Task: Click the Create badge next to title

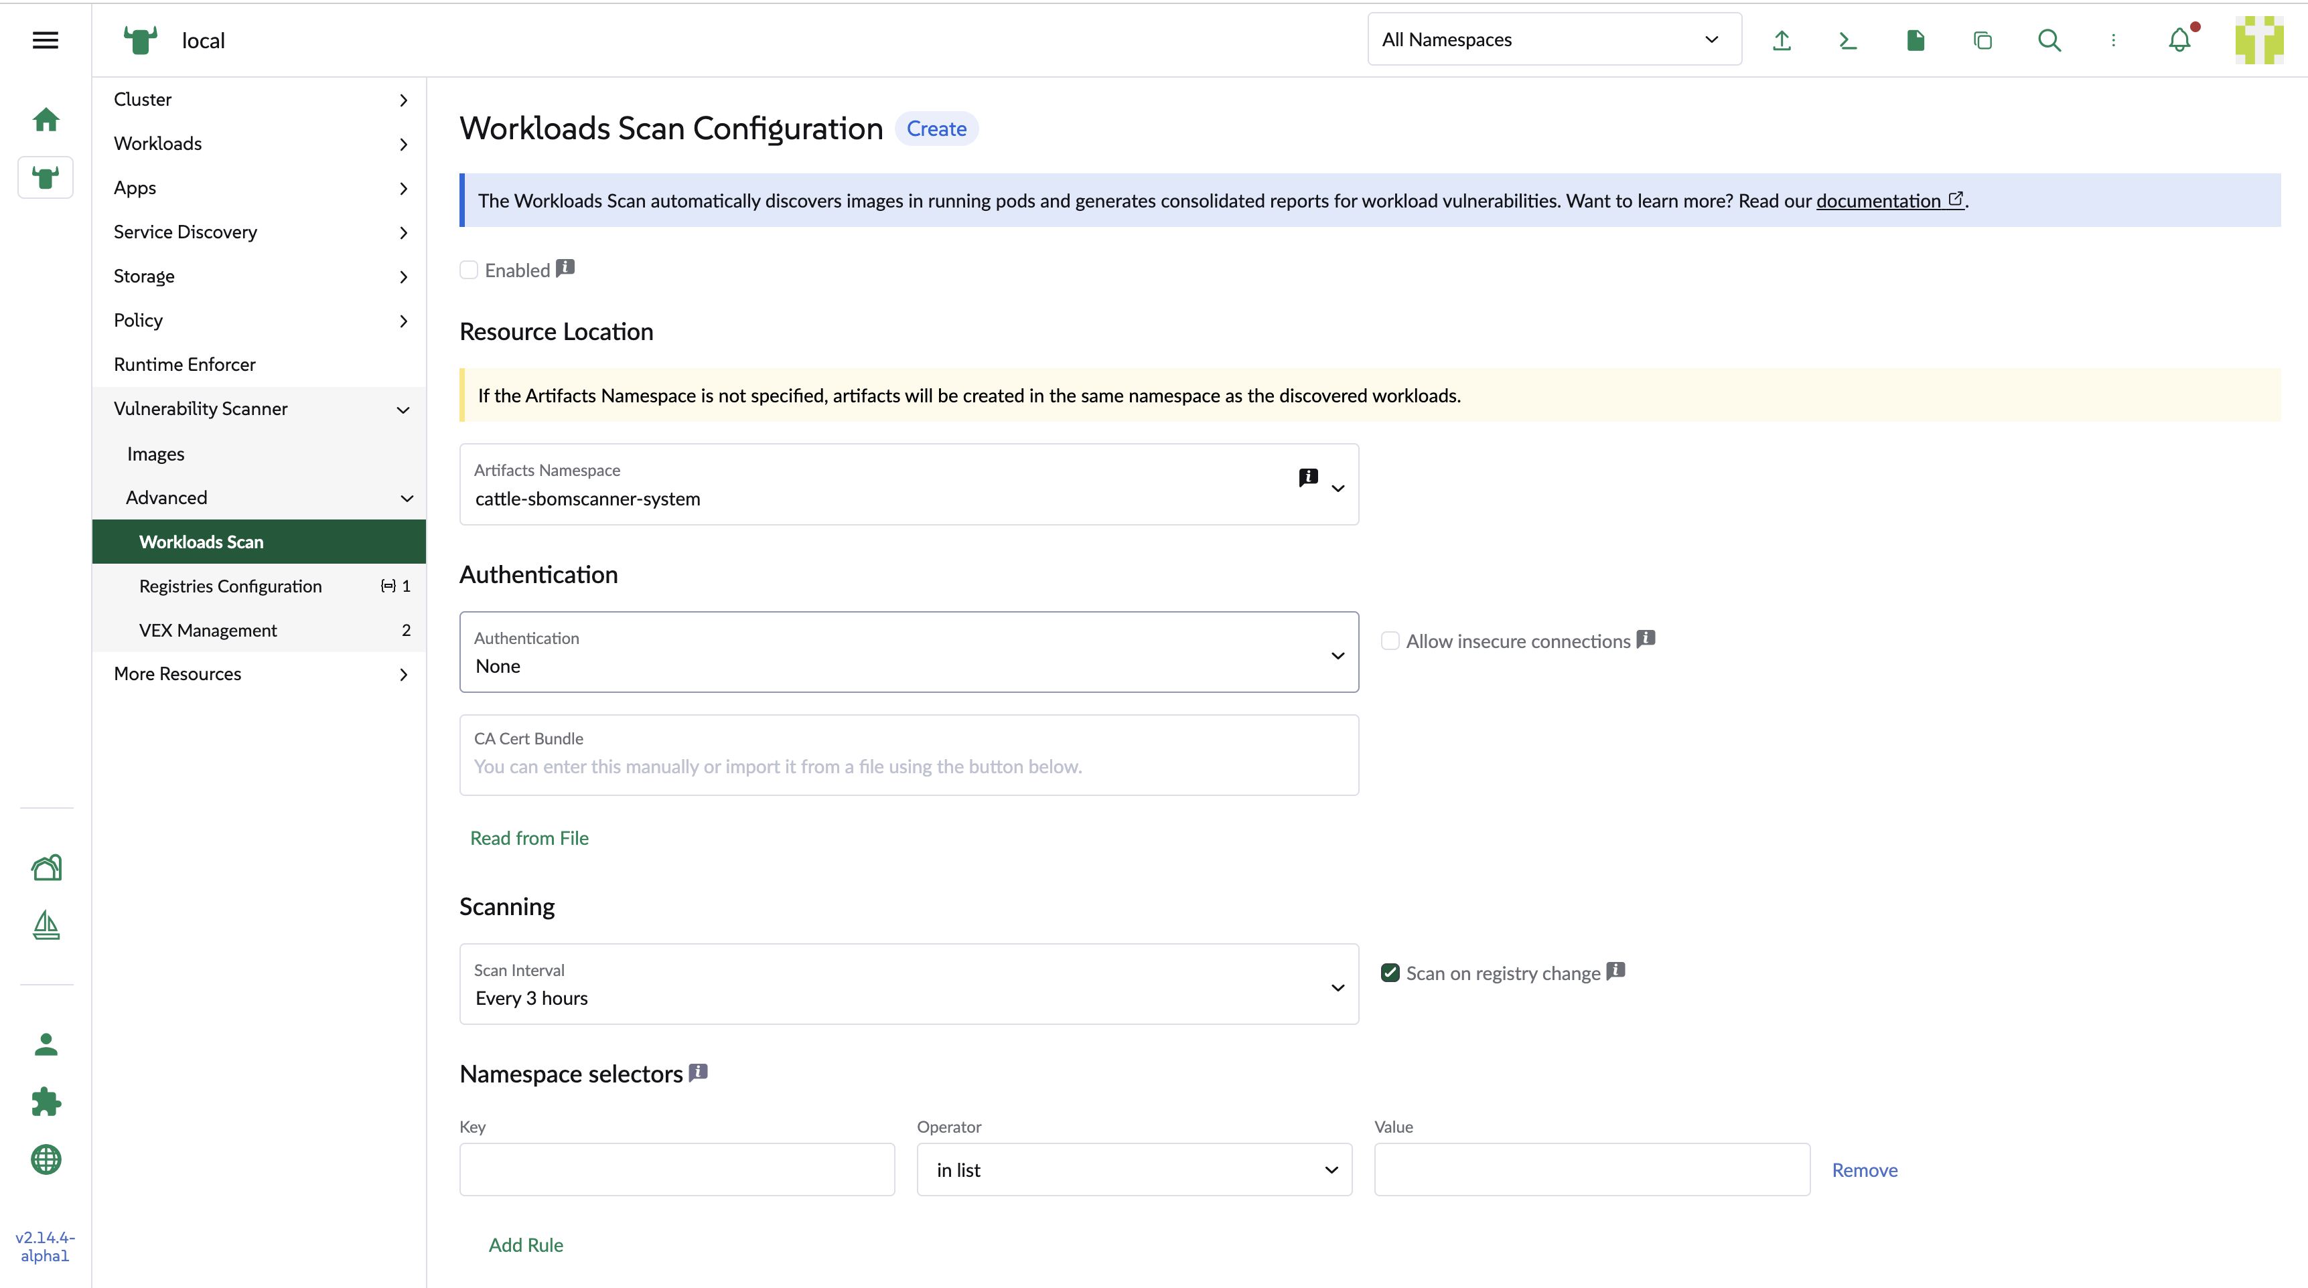Action: [x=936, y=129]
